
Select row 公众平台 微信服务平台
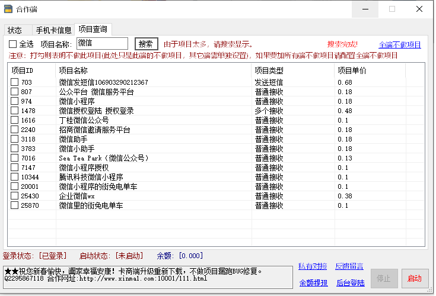click(96, 92)
